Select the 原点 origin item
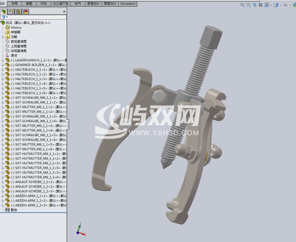The height and width of the screenshot is (242, 296). pos(14,55)
